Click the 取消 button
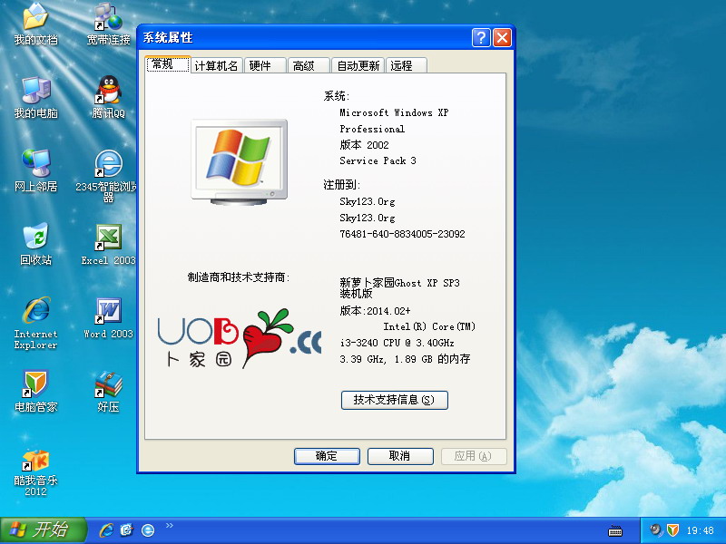This screenshot has height=544, width=726. (399, 456)
